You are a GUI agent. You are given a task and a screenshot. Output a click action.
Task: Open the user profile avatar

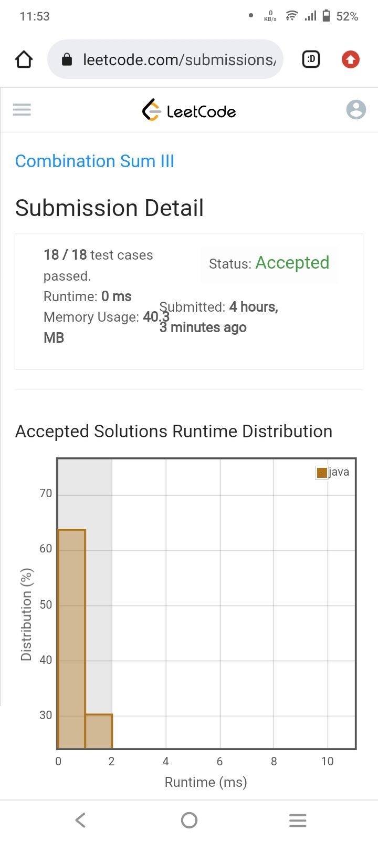tap(356, 110)
